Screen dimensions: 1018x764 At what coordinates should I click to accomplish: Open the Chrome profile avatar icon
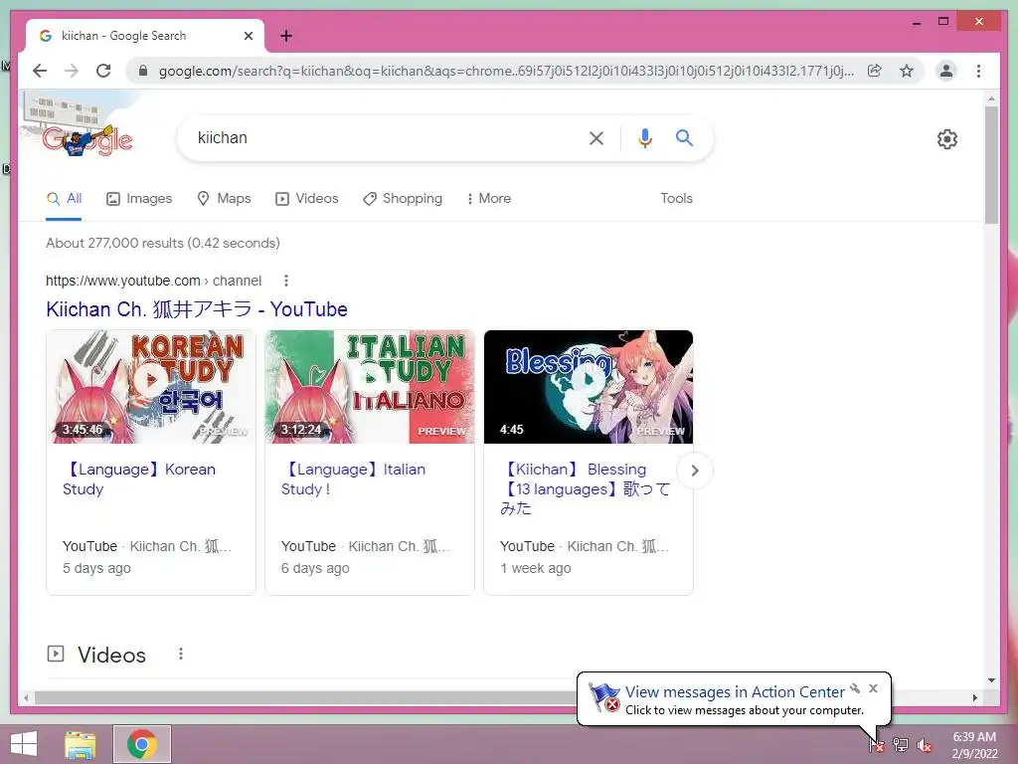click(x=946, y=71)
